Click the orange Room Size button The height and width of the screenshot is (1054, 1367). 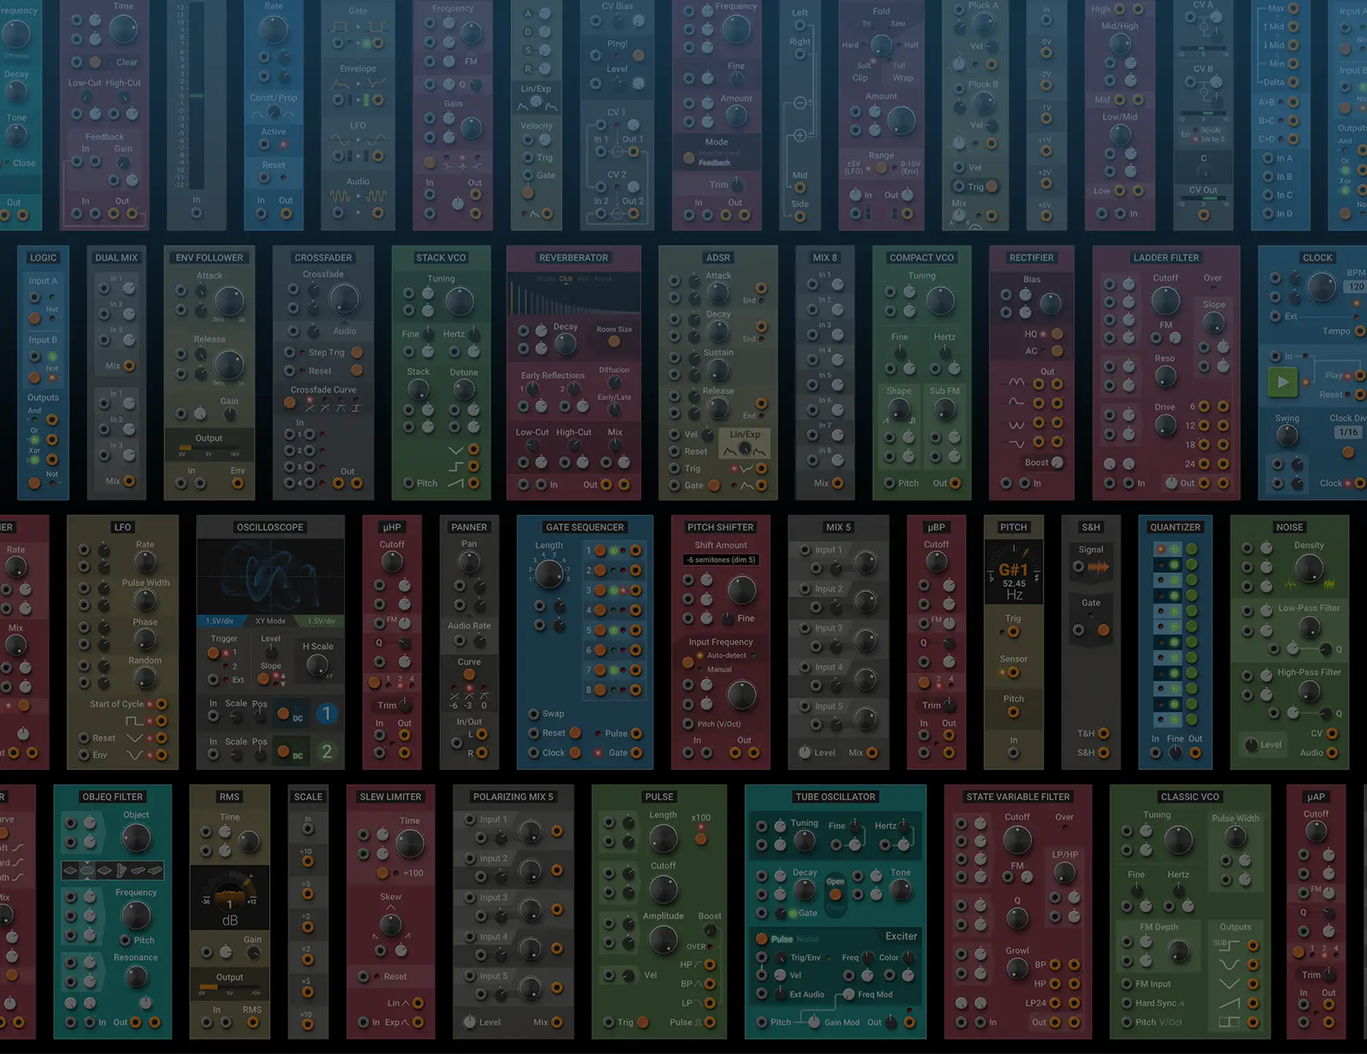point(614,342)
